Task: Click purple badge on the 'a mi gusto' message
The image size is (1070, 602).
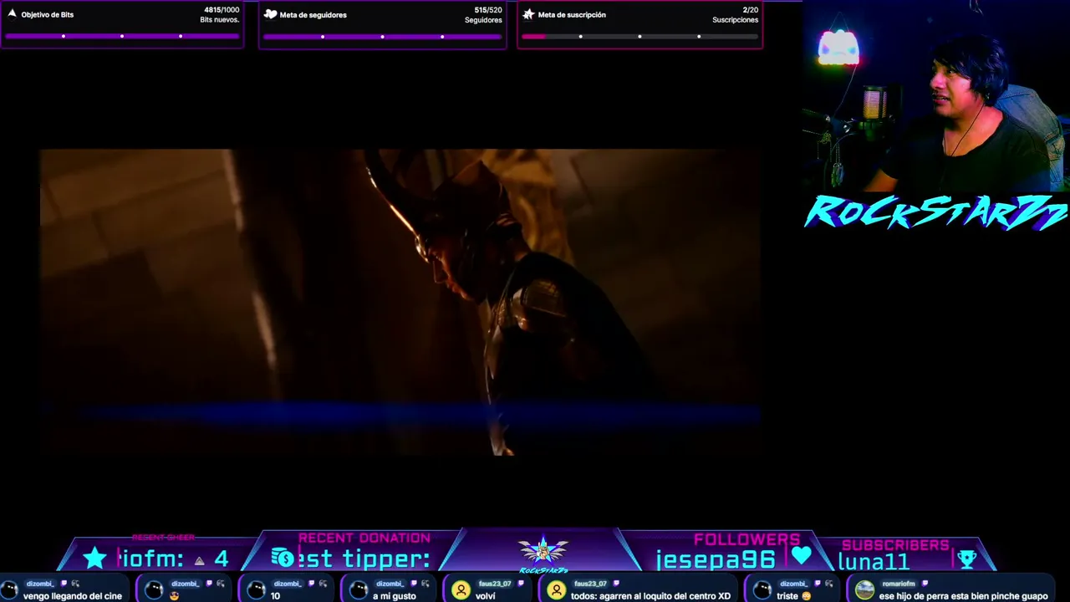Action: 413,584
